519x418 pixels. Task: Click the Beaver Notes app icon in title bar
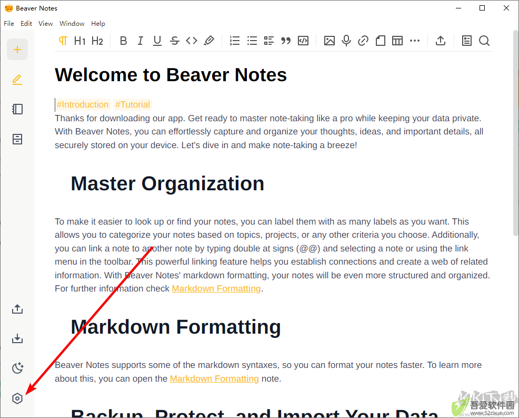coord(8,8)
